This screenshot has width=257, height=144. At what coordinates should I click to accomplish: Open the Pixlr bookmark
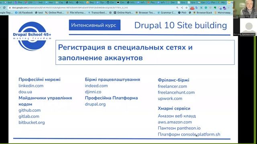click(182, 12)
